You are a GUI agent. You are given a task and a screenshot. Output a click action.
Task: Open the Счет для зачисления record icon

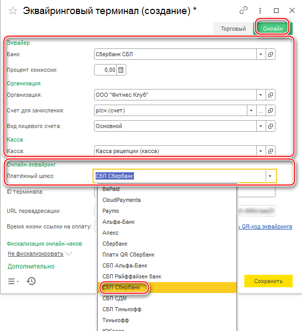point(270,110)
